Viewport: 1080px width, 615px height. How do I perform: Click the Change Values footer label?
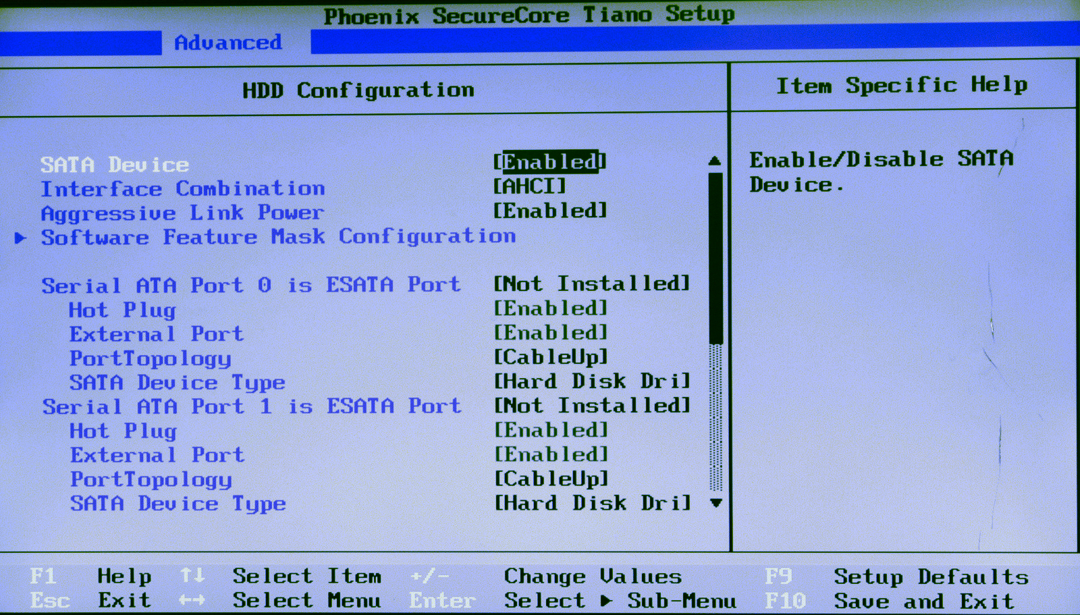(x=593, y=577)
